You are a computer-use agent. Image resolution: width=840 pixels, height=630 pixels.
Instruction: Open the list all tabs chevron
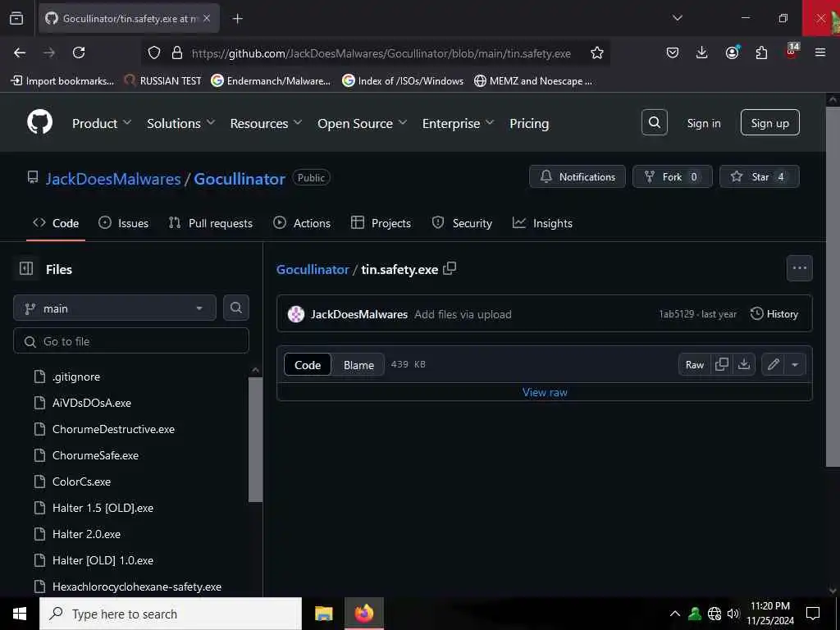(x=677, y=18)
